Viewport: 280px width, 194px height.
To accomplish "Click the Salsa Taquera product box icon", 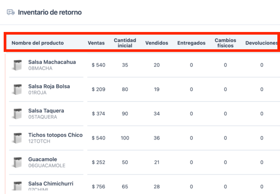I will [x=17, y=114].
